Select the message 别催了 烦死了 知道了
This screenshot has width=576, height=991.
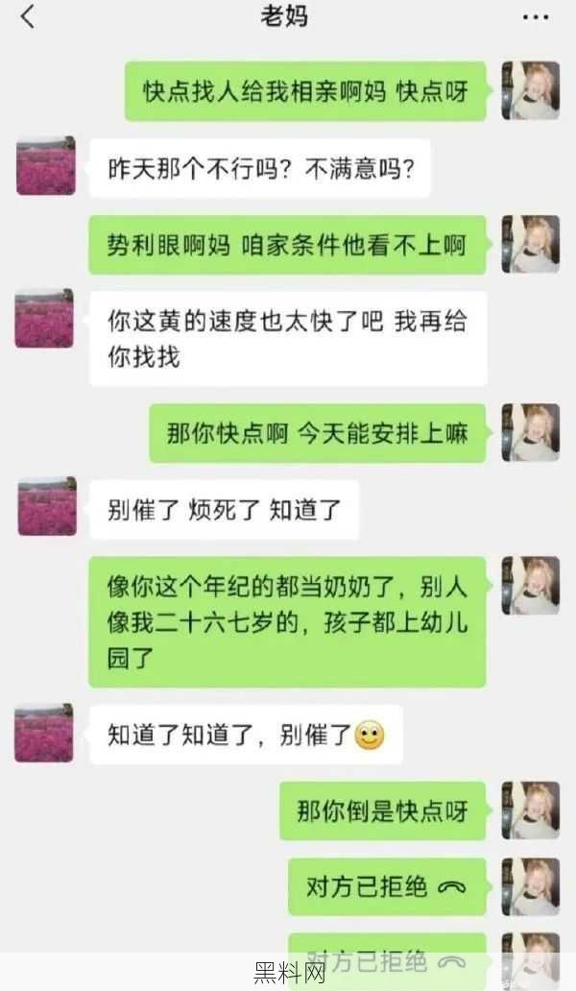point(225,509)
